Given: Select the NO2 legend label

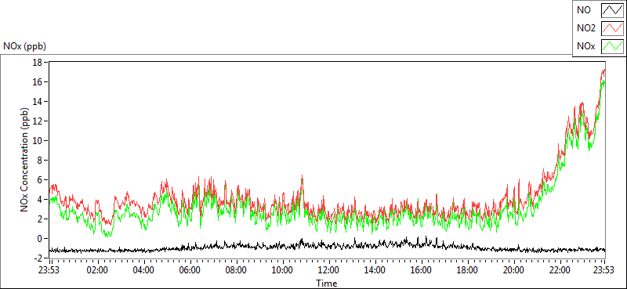Looking at the screenshot, I should pos(585,28).
